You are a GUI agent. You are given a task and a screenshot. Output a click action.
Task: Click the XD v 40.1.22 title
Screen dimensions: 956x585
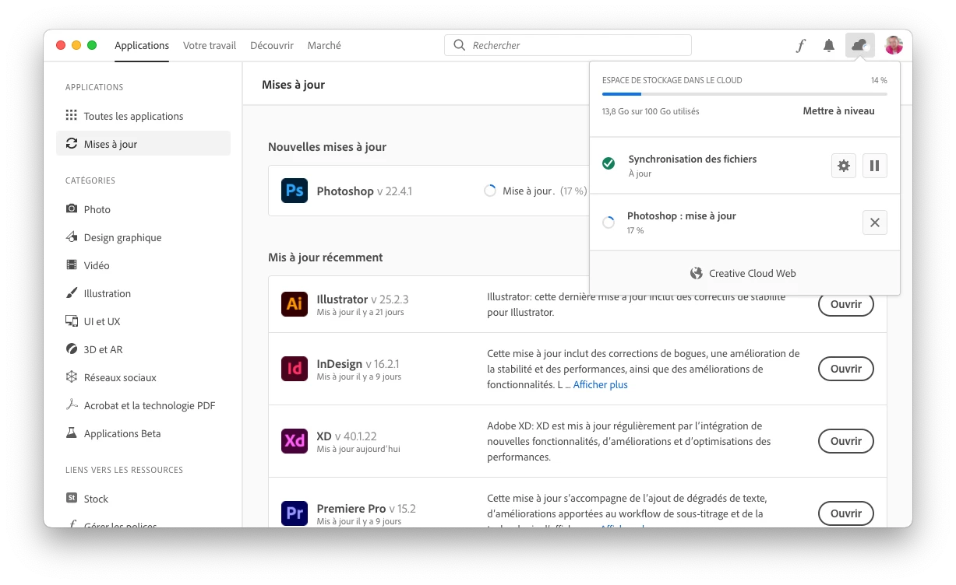[347, 436]
